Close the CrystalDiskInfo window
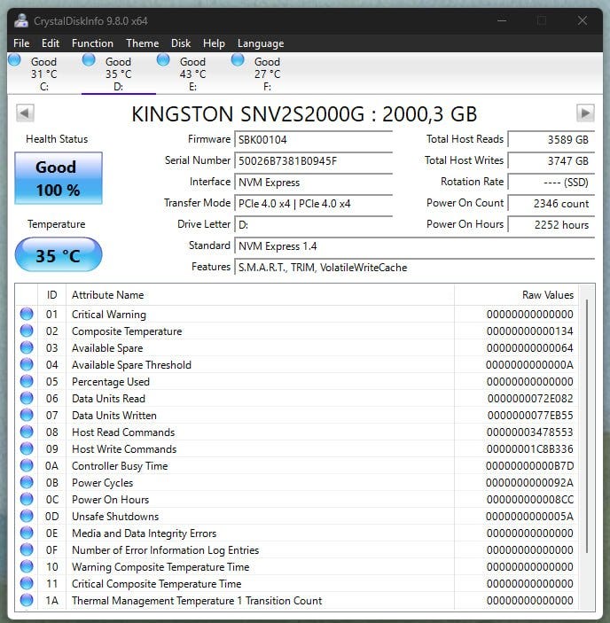Image resolution: width=610 pixels, height=623 pixels. pyautogui.click(x=583, y=20)
